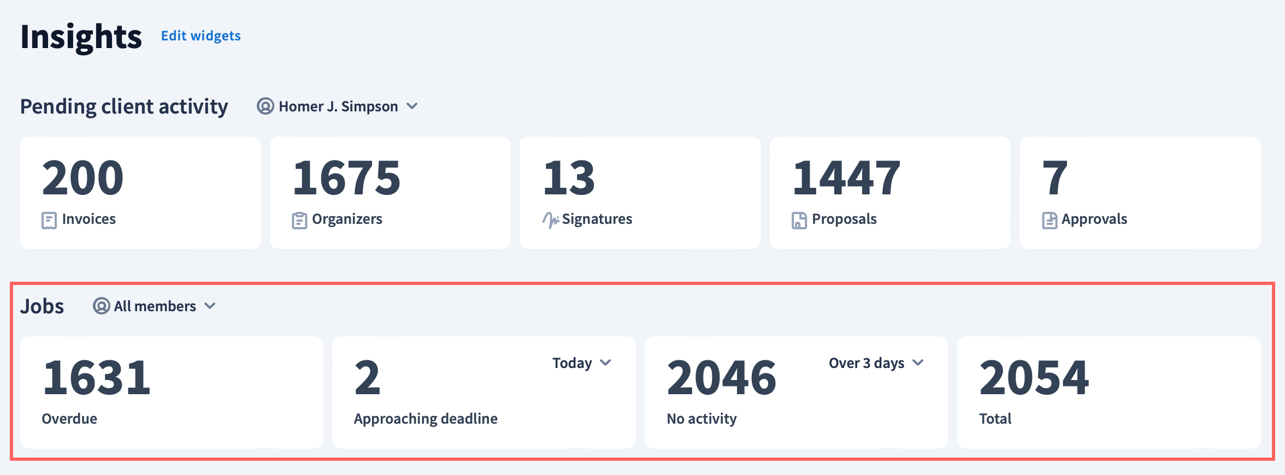Click the Homer J. Simpson avatar icon
This screenshot has width=1285, height=475.
pos(266,106)
